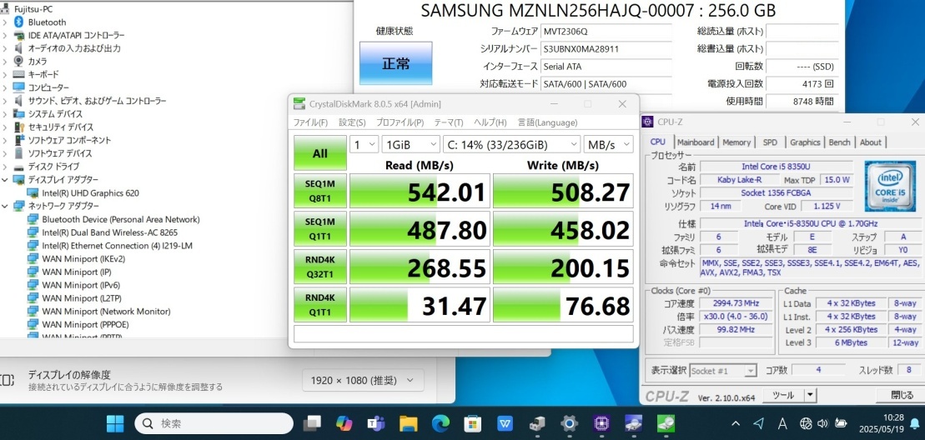
Task: Click ツール button in CPU-Z
Action: pyautogui.click(x=783, y=395)
